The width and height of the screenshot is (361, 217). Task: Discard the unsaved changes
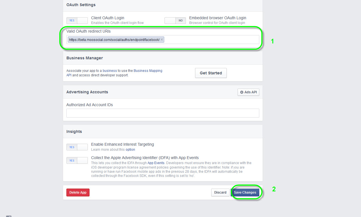(x=220, y=192)
